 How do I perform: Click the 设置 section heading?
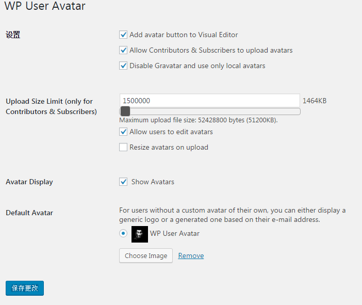(x=13, y=36)
